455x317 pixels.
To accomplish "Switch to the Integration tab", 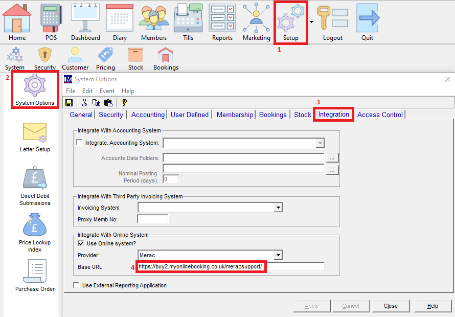I will coord(333,115).
